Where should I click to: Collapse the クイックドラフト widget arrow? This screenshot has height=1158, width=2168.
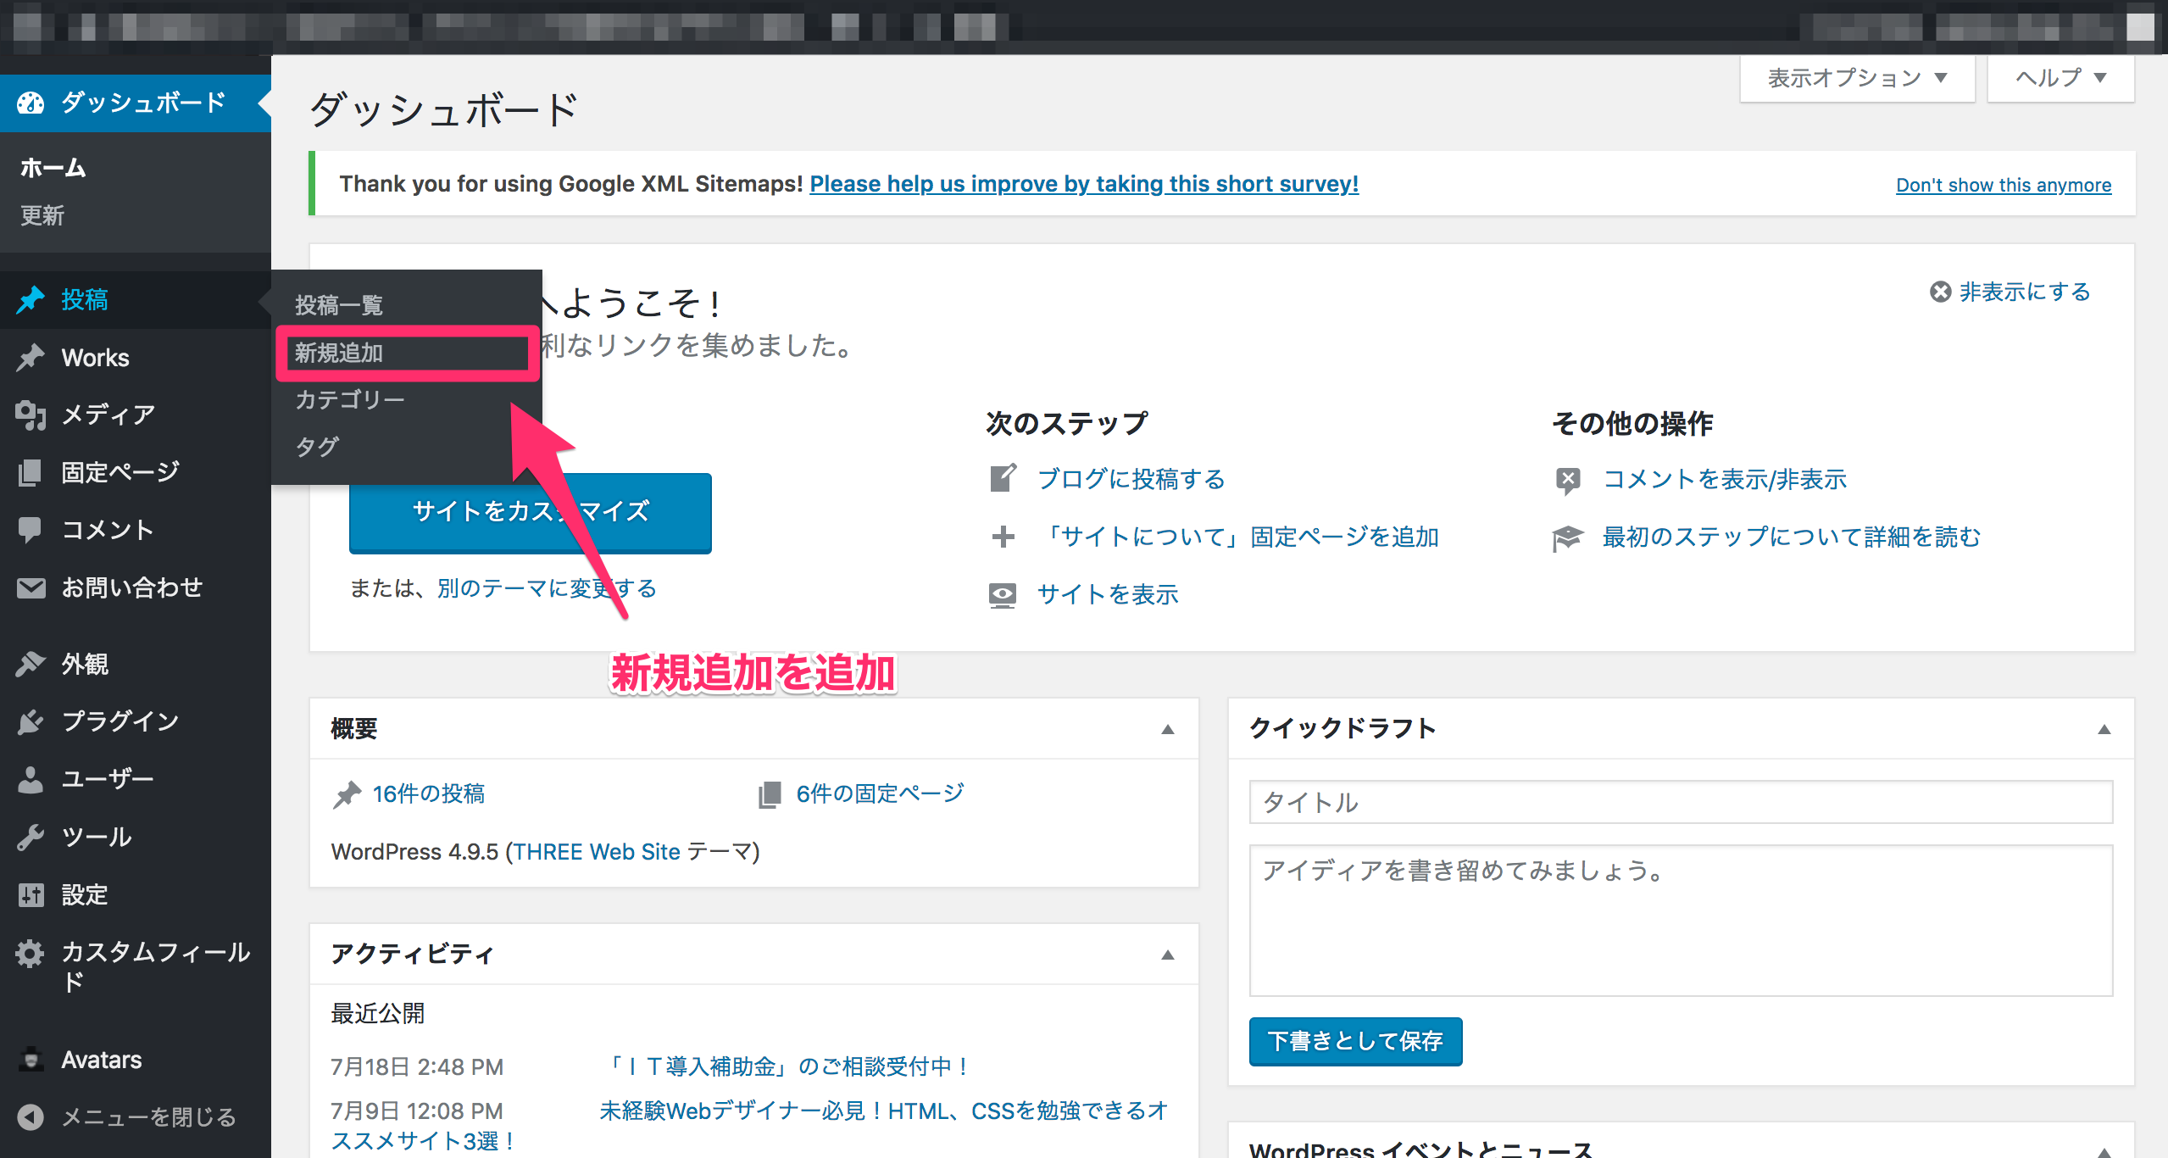pyautogui.click(x=2104, y=729)
